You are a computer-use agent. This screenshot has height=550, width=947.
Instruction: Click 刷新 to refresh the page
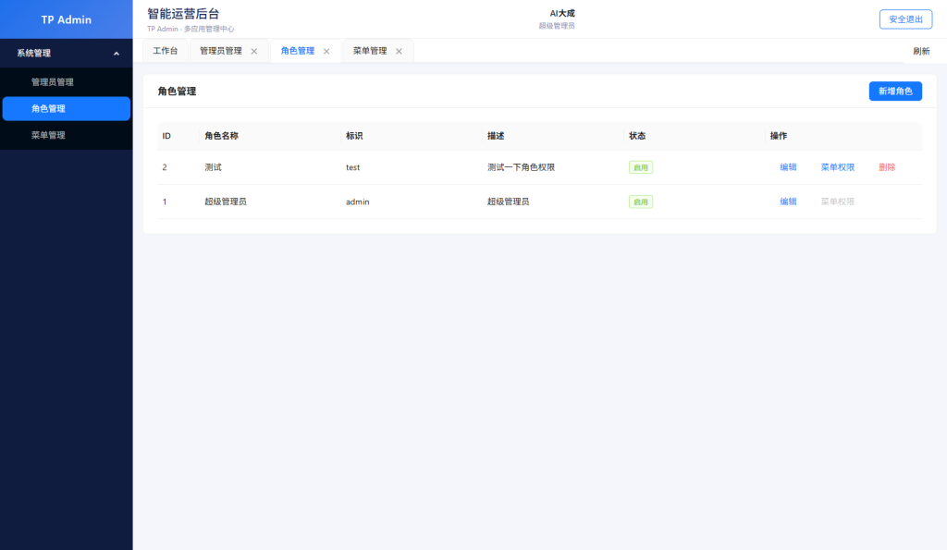coord(921,52)
